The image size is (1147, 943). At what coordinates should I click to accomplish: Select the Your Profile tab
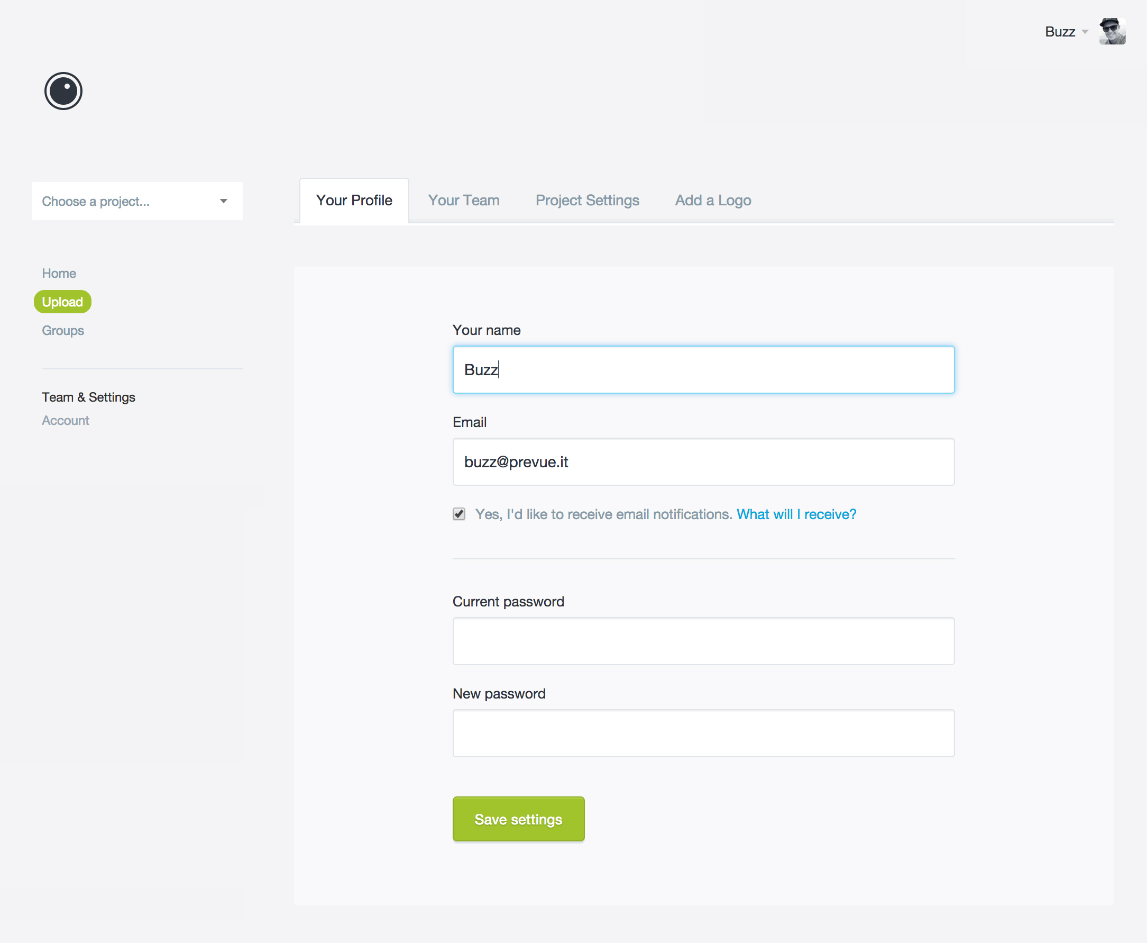tap(354, 201)
